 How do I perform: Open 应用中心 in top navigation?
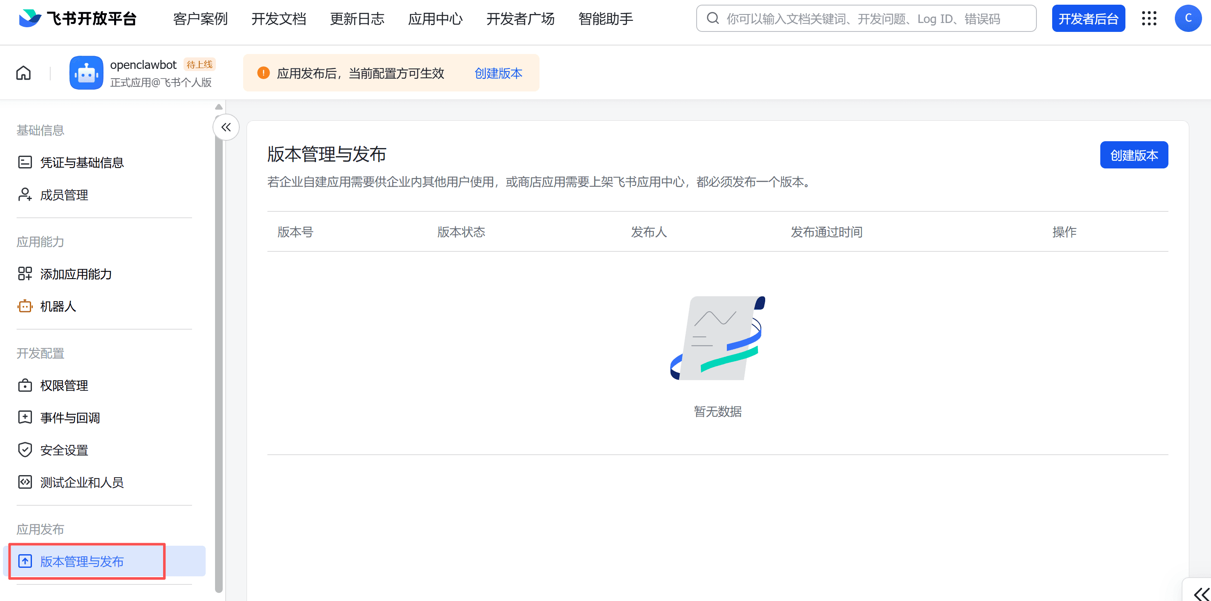435,19
